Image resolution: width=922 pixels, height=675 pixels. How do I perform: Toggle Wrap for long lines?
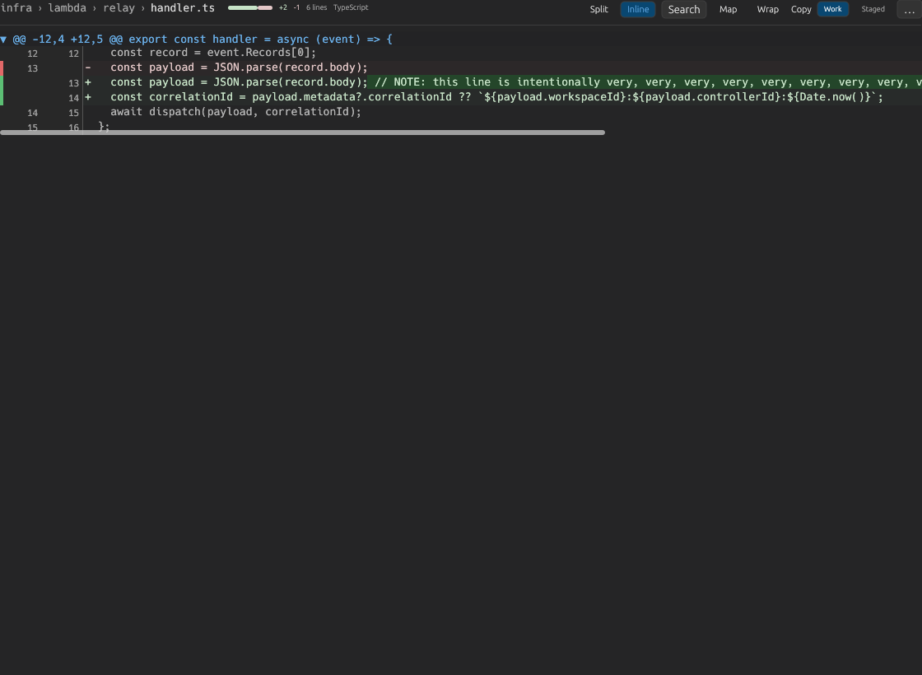(x=767, y=9)
